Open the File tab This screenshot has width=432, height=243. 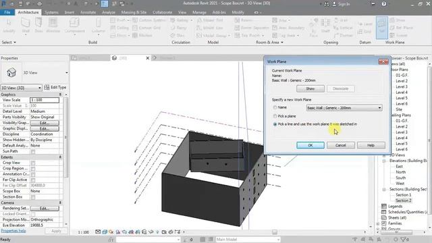[7, 12]
